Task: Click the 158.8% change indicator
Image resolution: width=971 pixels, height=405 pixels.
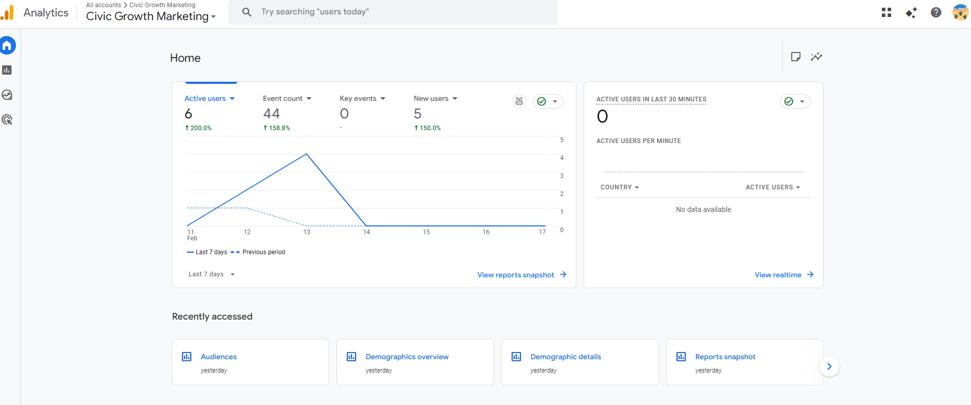Action: click(x=277, y=128)
